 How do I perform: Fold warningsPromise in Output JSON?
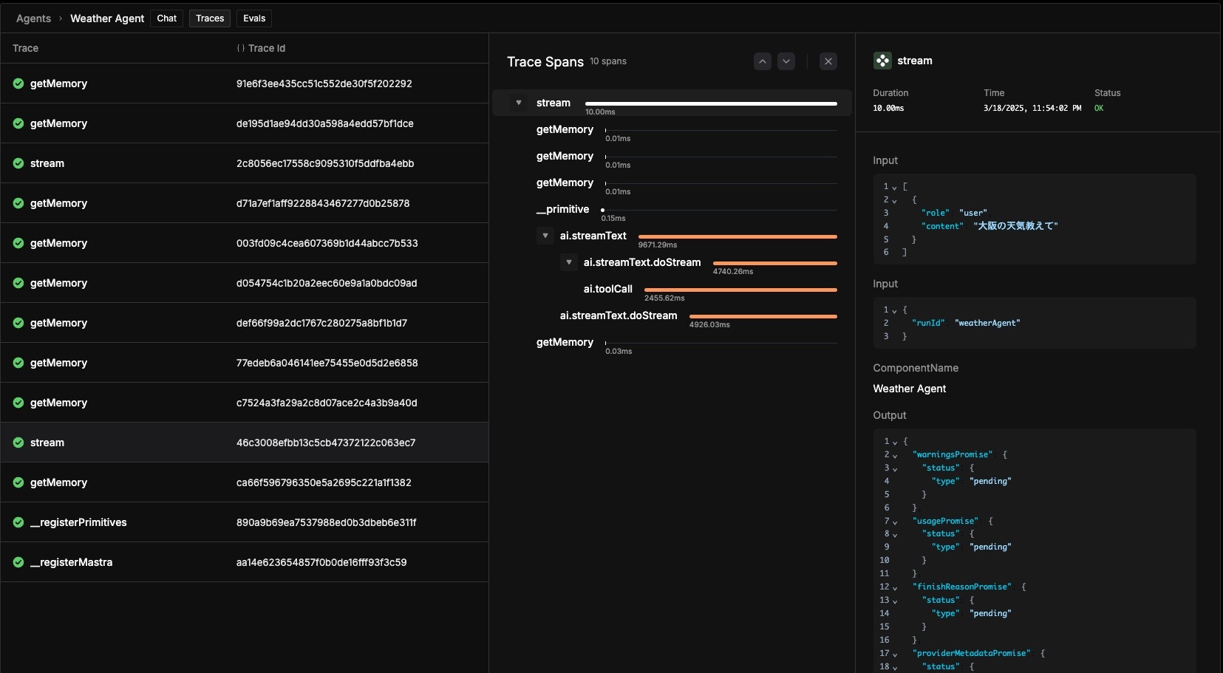click(x=894, y=455)
